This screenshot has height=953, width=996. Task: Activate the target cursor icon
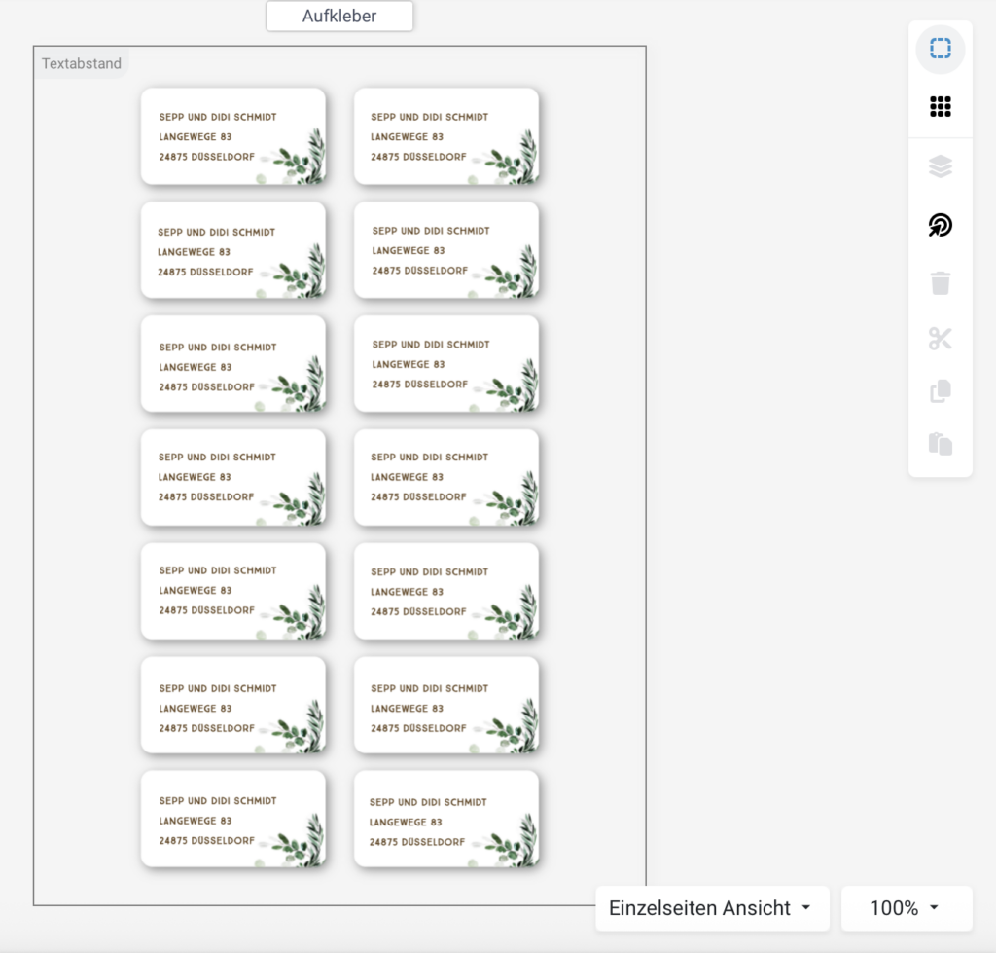(x=941, y=225)
